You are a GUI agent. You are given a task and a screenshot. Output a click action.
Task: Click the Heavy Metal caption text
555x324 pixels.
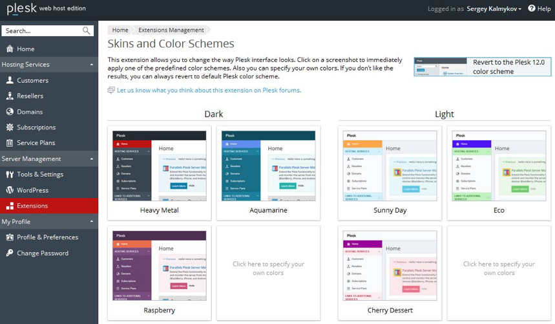pos(160,210)
